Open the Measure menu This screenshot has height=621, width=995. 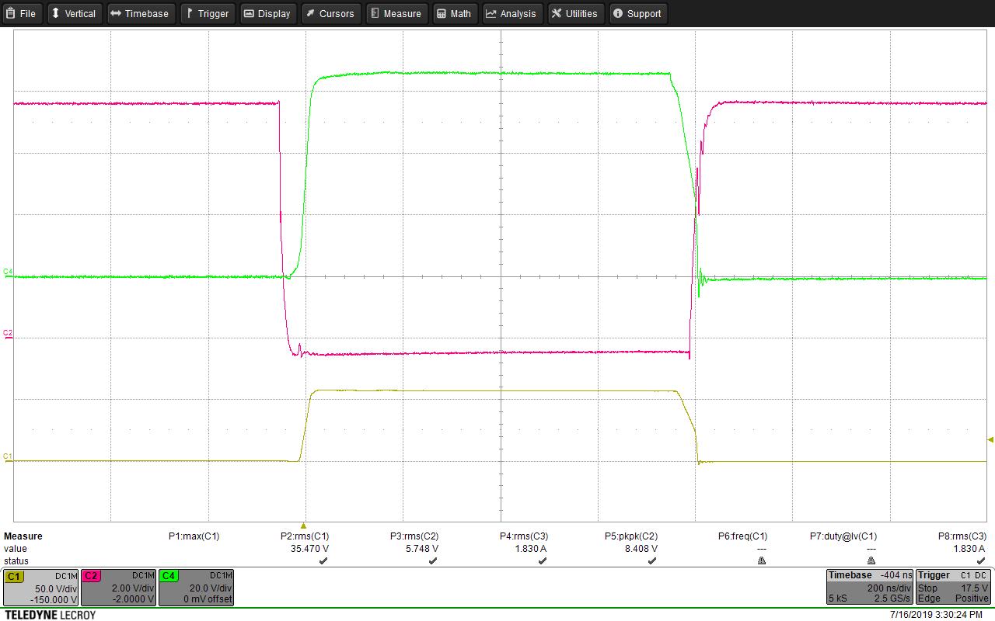tap(396, 13)
